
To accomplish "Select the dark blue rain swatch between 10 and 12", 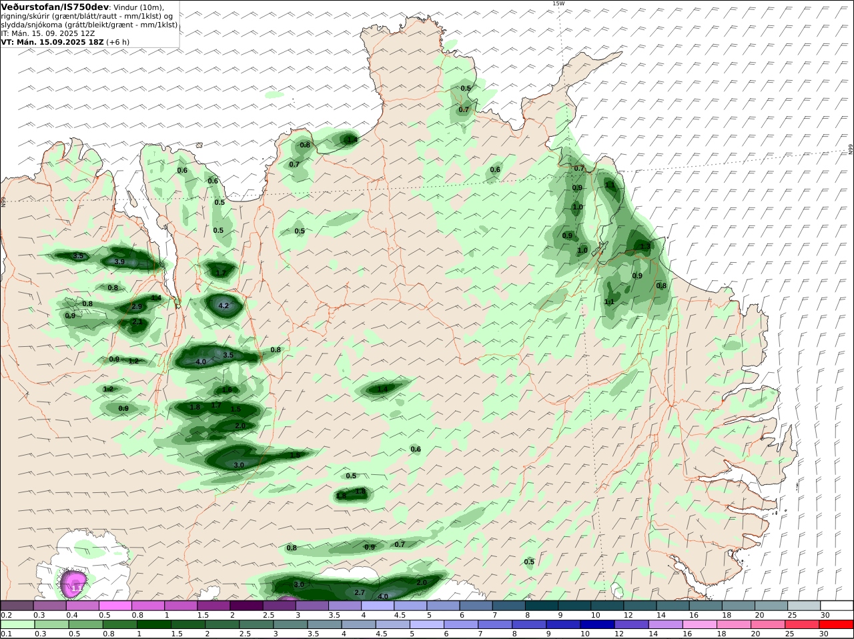I will [598, 624].
